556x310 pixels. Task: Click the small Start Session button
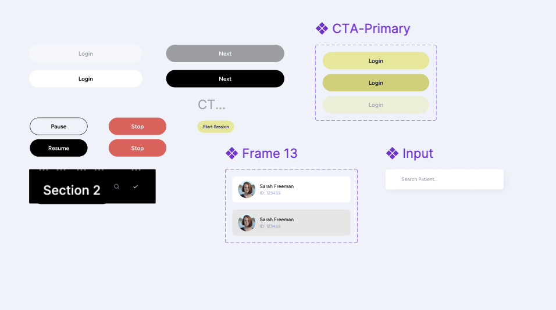pyautogui.click(x=216, y=127)
